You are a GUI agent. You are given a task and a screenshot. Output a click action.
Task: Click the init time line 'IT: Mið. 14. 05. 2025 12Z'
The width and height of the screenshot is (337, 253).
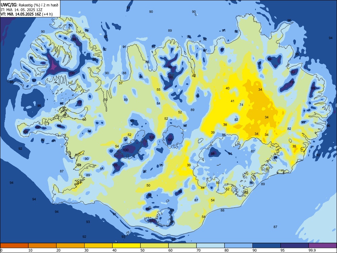(x=22, y=10)
